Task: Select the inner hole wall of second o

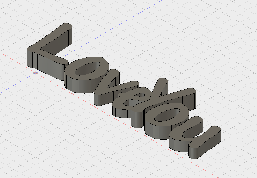Action: (167, 115)
